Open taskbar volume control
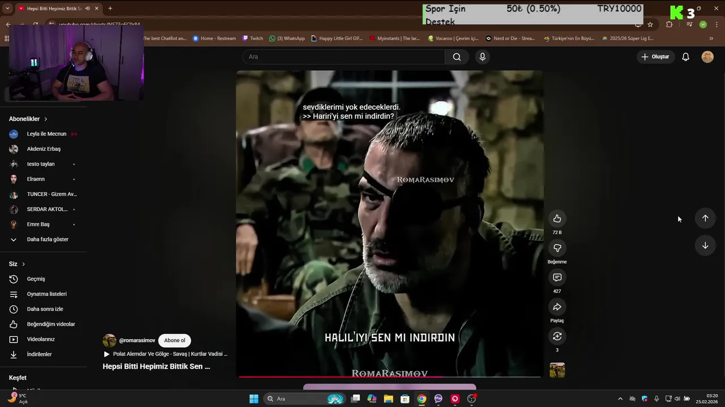Viewport: 725px width, 407px height. pyautogui.click(x=677, y=399)
